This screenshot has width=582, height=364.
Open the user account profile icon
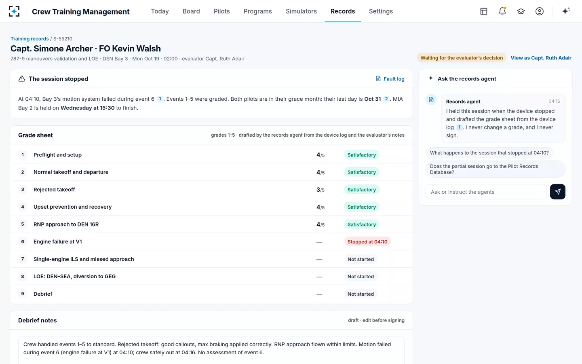point(540,11)
